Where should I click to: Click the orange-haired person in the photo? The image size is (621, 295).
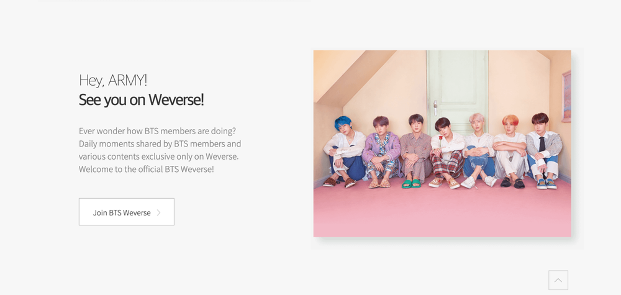coord(510,152)
